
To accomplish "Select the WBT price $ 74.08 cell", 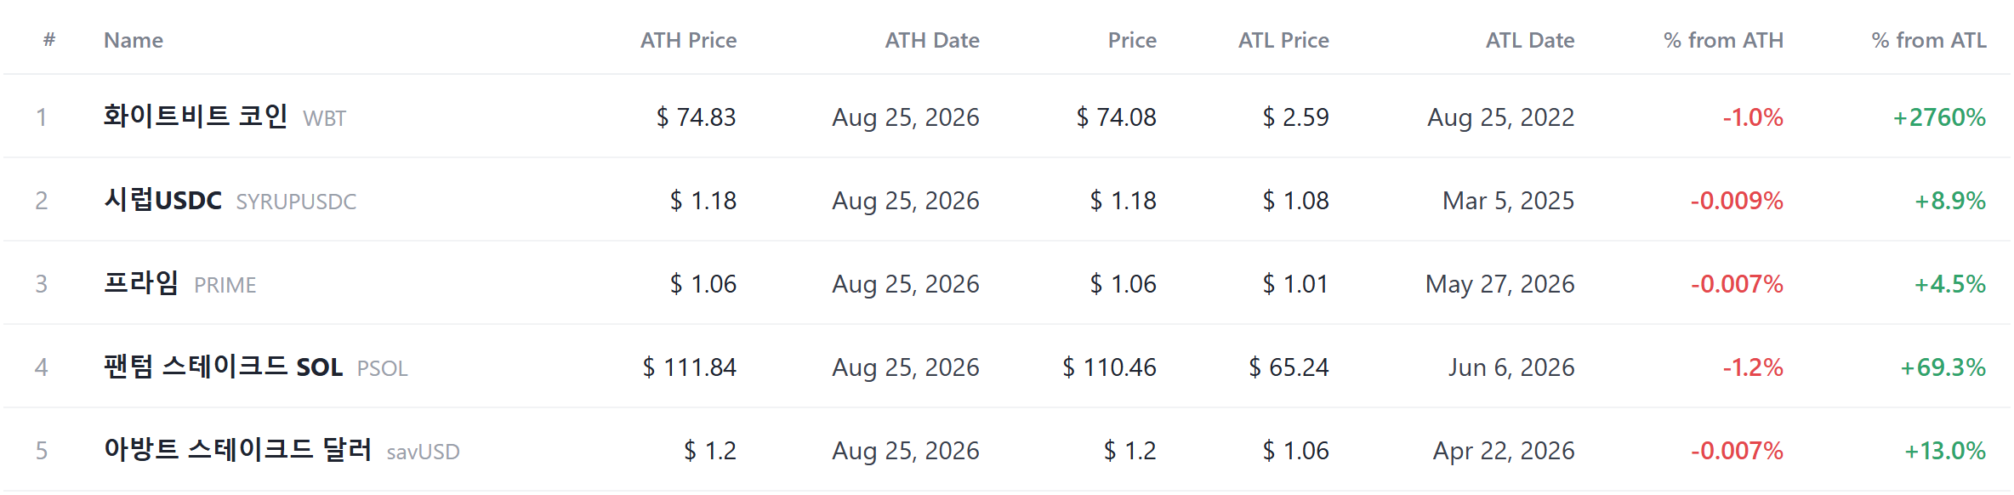I will 1117,117.
